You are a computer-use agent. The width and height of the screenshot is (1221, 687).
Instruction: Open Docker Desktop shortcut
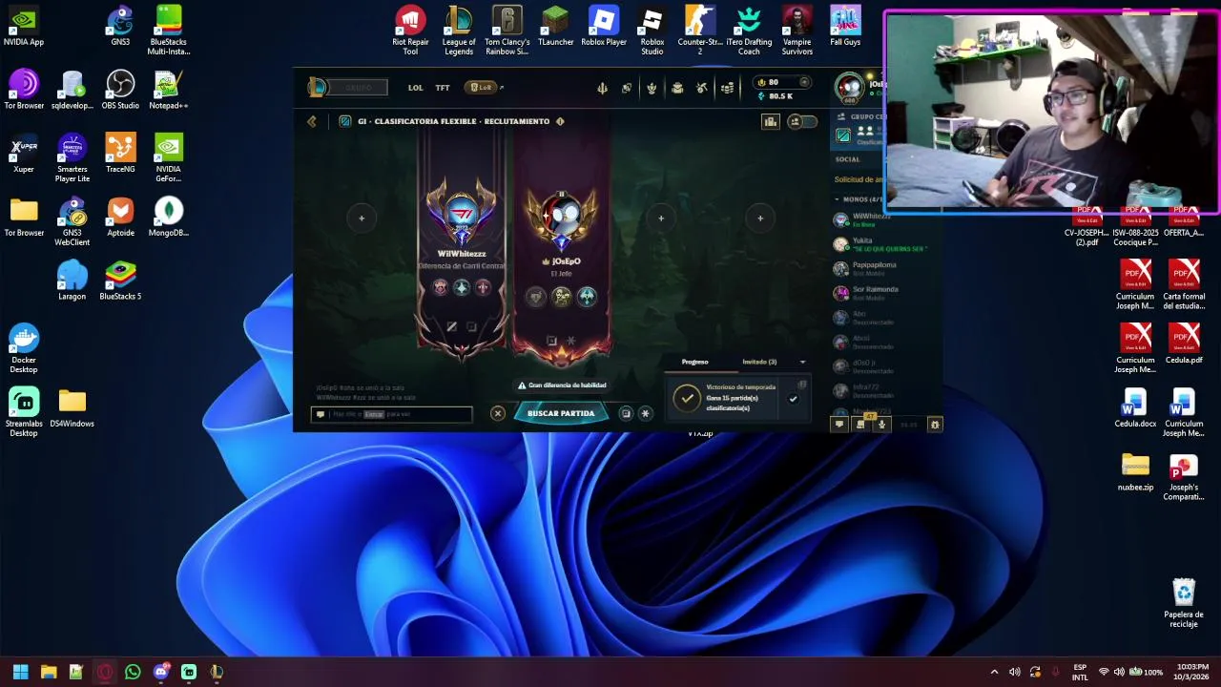point(24,349)
